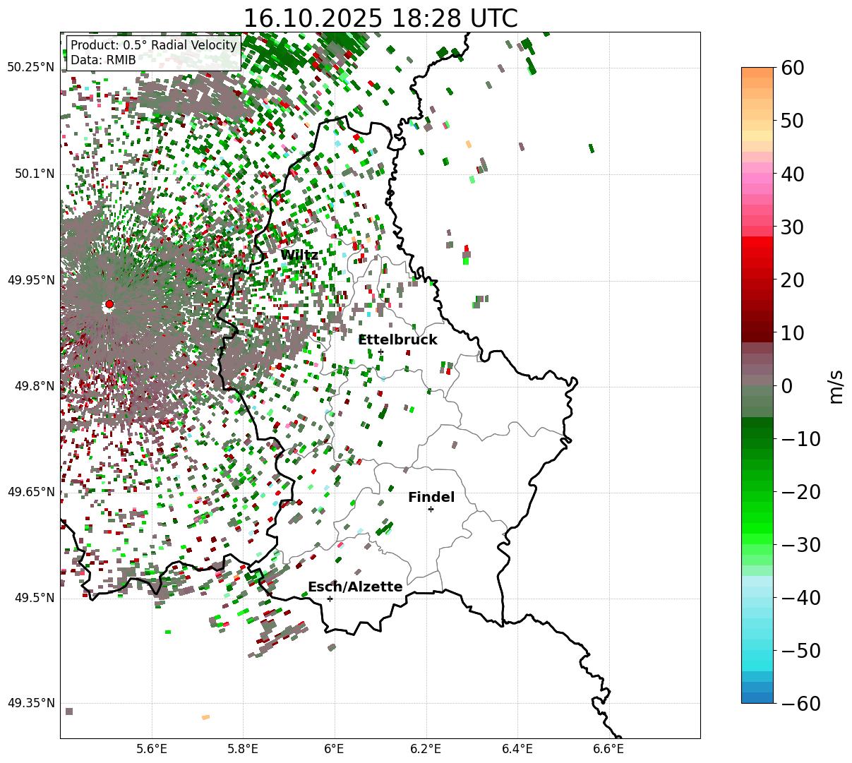Image resolution: width=852 pixels, height=763 pixels.
Task: Click the 6.2°E longitude label
Action: (426, 750)
